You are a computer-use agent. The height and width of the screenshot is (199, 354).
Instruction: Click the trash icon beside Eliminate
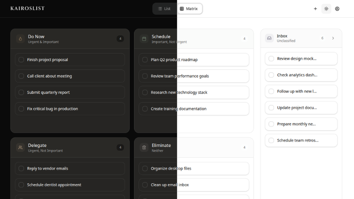(x=144, y=148)
